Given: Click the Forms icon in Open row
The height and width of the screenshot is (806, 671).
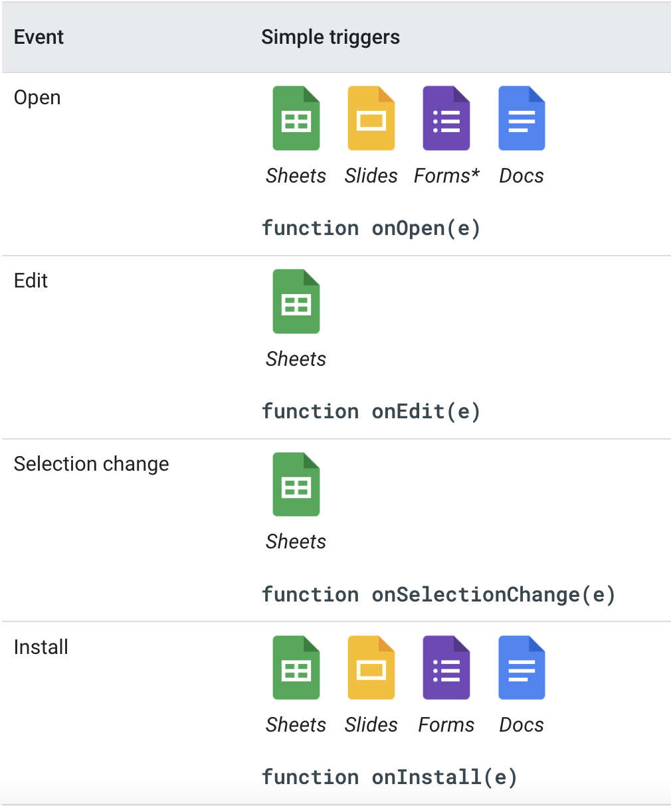Looking at the screenshot, I should point(446,119).
